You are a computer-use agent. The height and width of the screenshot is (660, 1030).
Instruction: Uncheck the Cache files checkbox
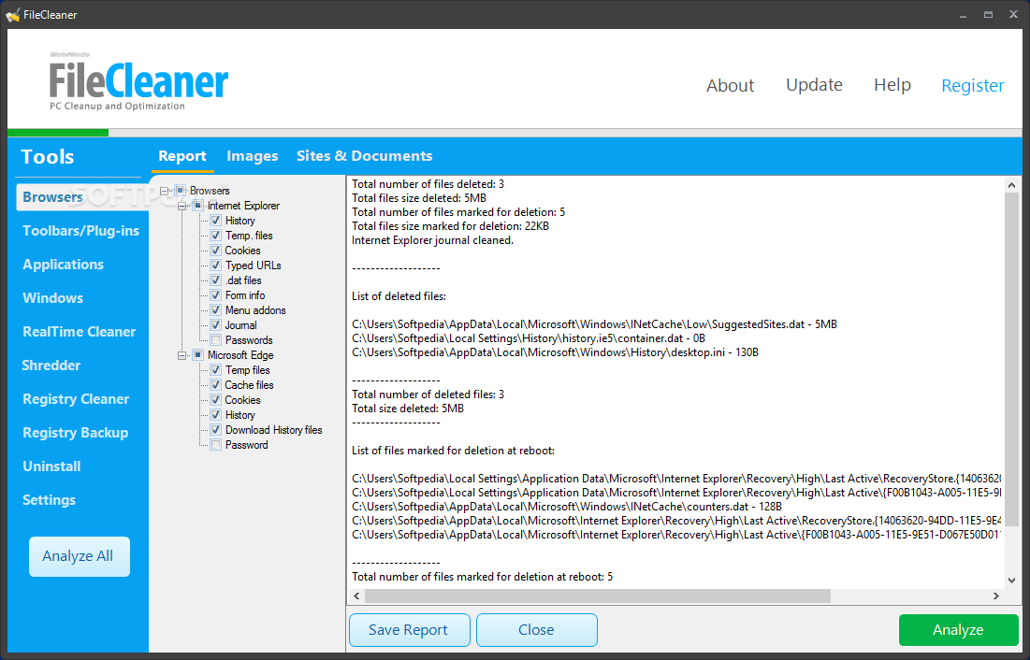tap(215, 385)
